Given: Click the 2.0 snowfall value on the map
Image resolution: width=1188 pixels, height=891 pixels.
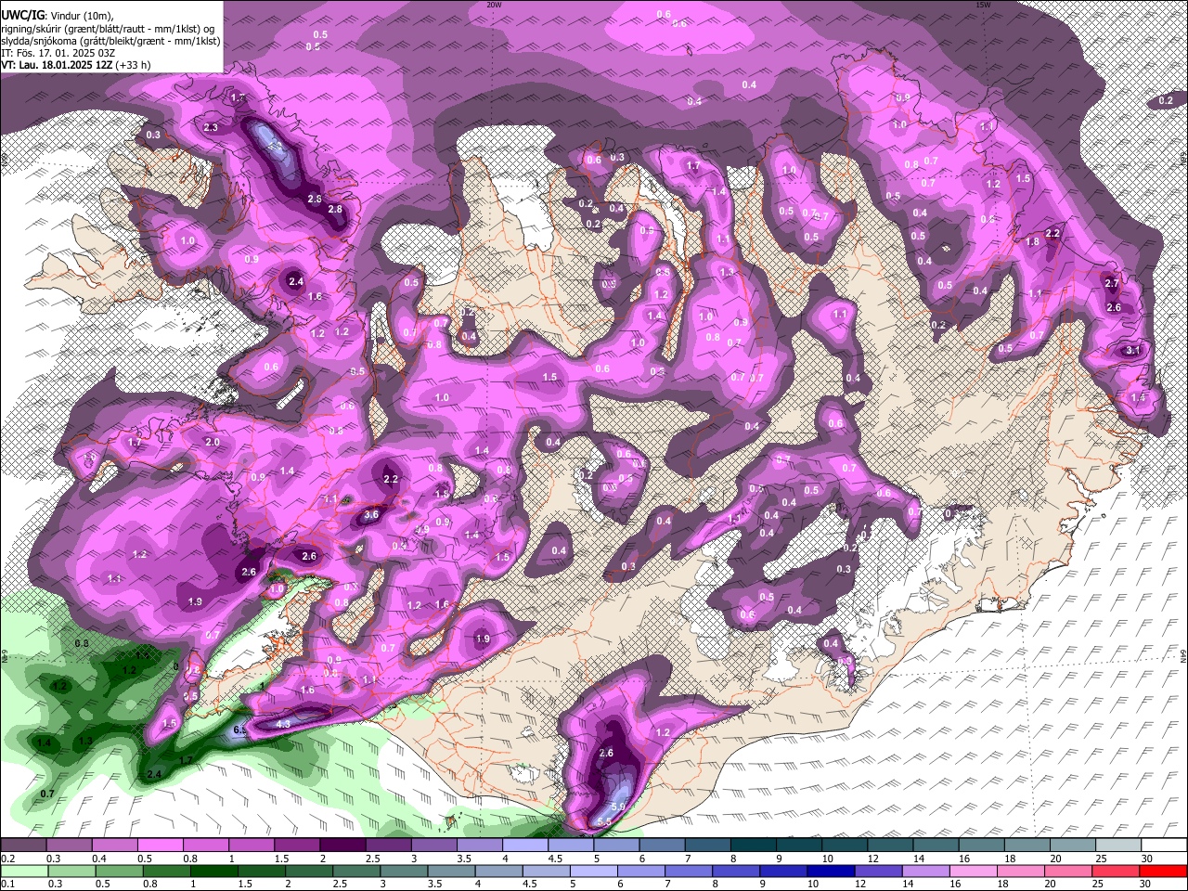Looking at the screenshot, I should [213, 443].
